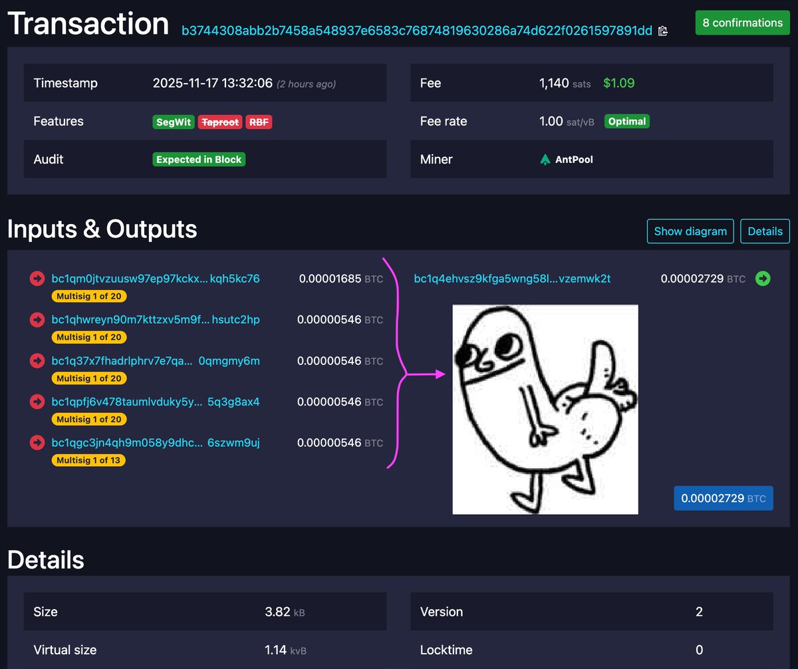Open input address bc1qpfj6v478taumlvduky5y

(x=156, y=402)
